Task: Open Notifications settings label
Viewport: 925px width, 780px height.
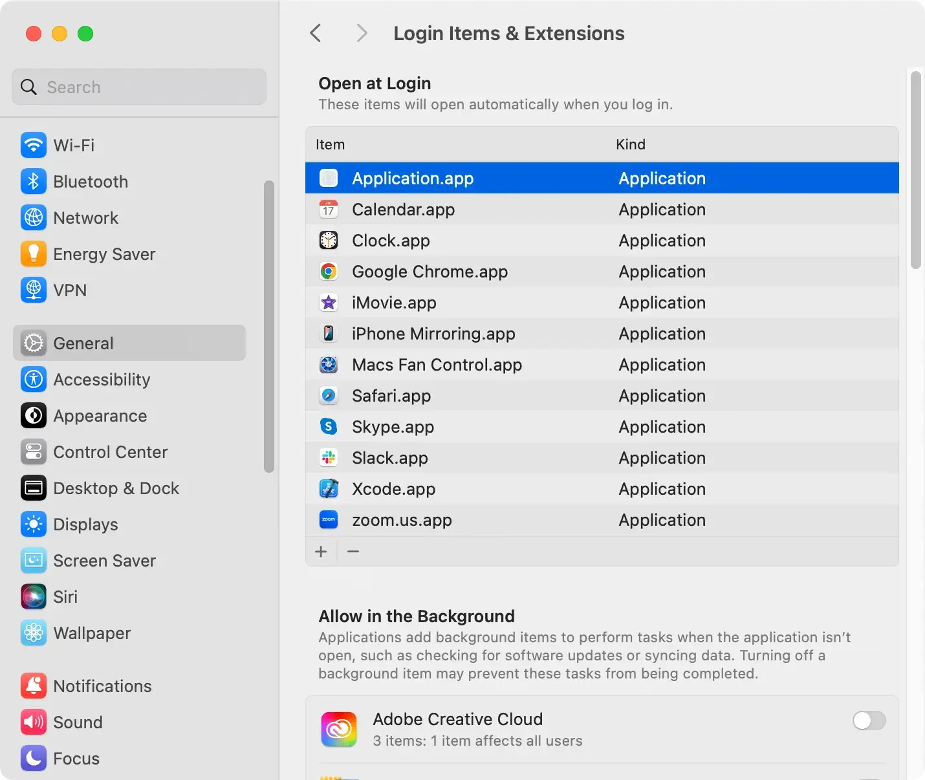Action: [x=102, y=686]
